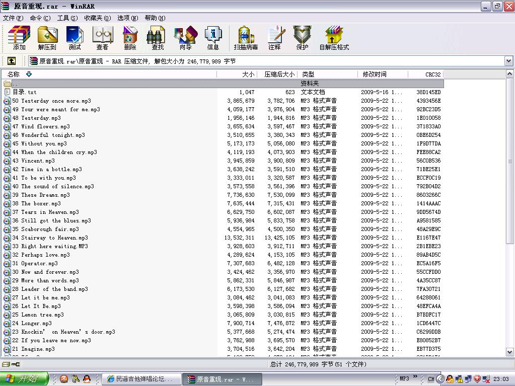Click the mp3 icon for 34 Stairway to Heaven
Image resolution: width=515 pixels, height=386 pixels.
click(x=7, y=238)
